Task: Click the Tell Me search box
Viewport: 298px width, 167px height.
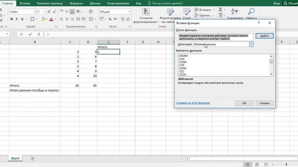Action: coord(165,3)
